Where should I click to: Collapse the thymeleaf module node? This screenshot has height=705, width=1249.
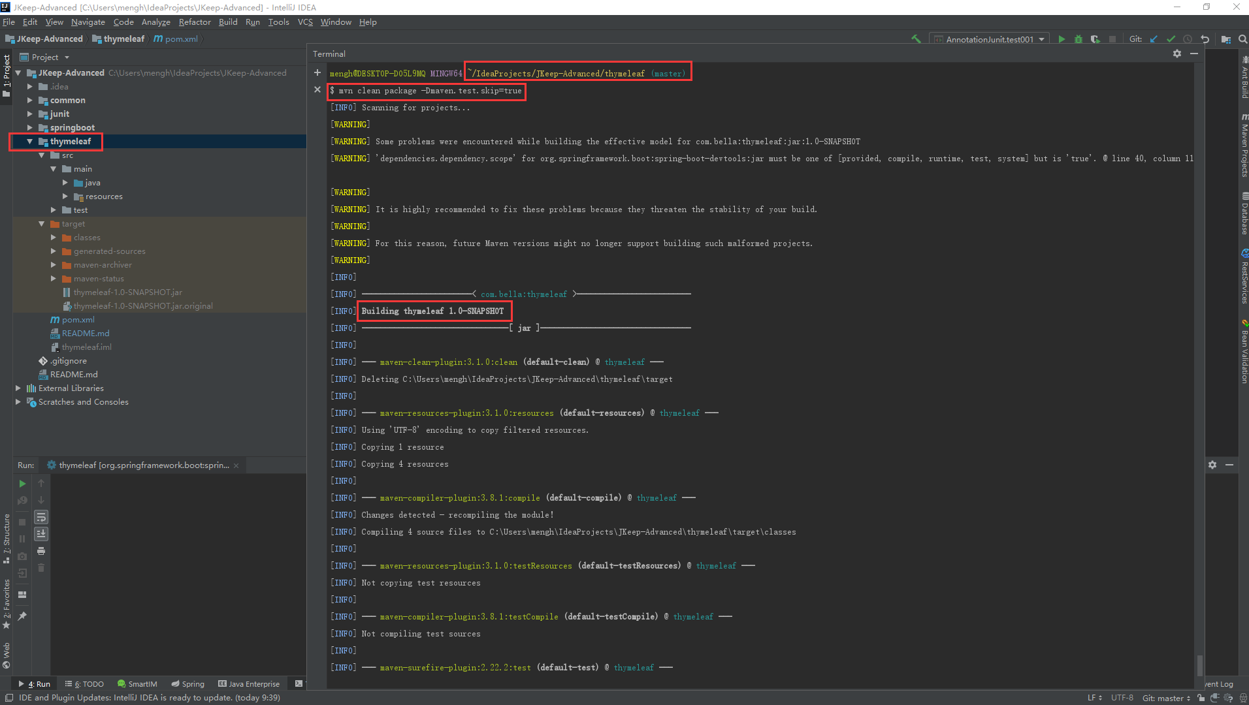coord(30,142)
